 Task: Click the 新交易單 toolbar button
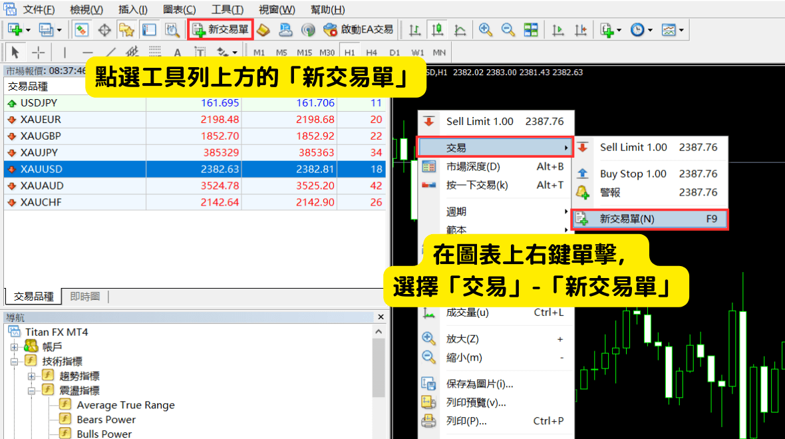[220, 30]
